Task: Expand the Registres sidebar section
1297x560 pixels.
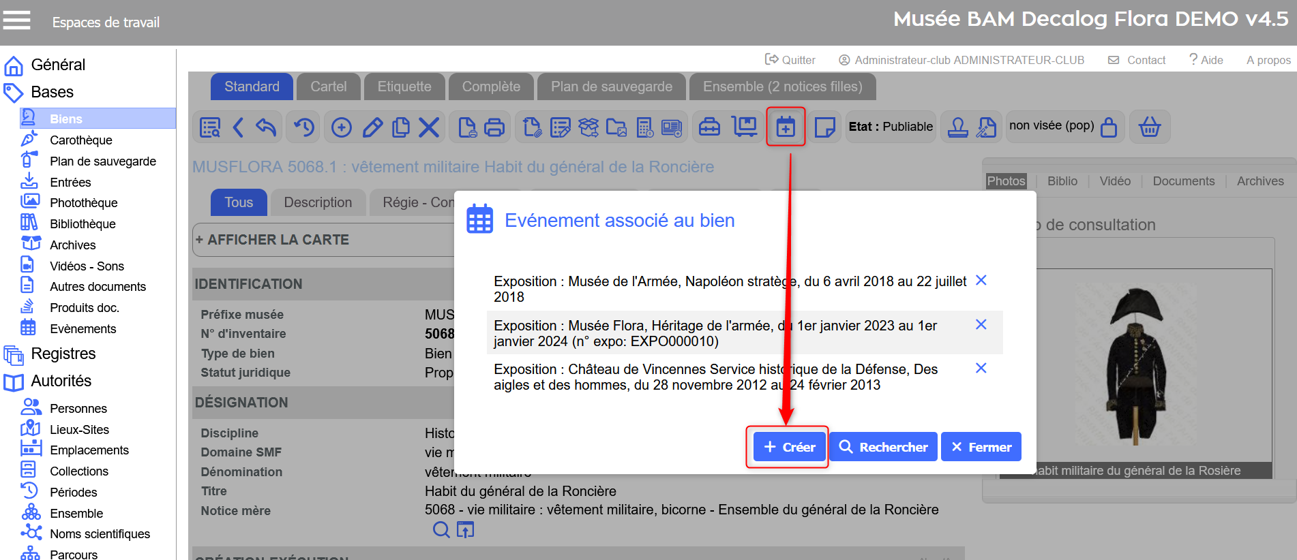Action: point(63,354)
